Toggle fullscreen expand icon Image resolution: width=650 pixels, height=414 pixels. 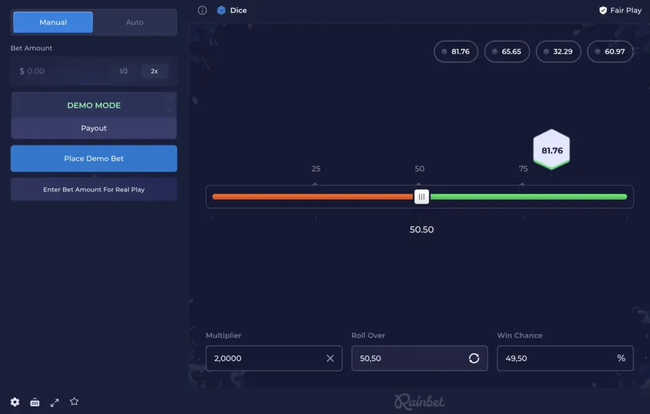click(x=55, y=403)
